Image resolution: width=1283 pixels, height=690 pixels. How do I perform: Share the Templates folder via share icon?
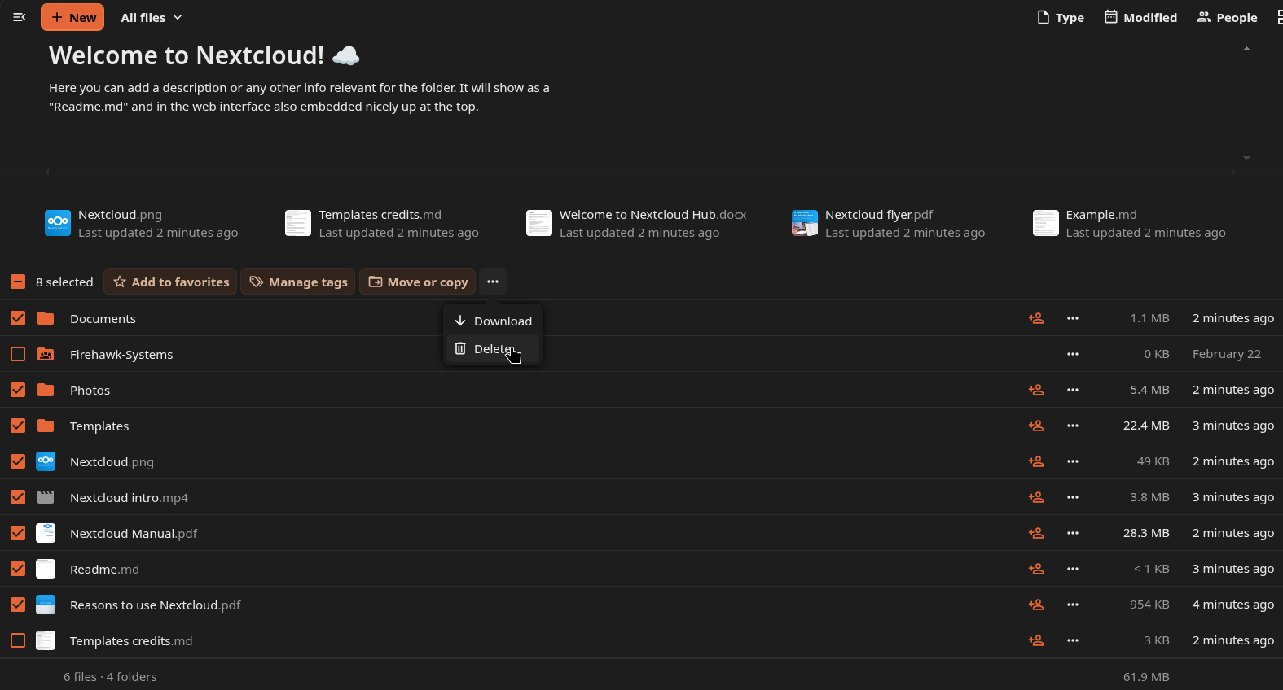coord(1036,426)
